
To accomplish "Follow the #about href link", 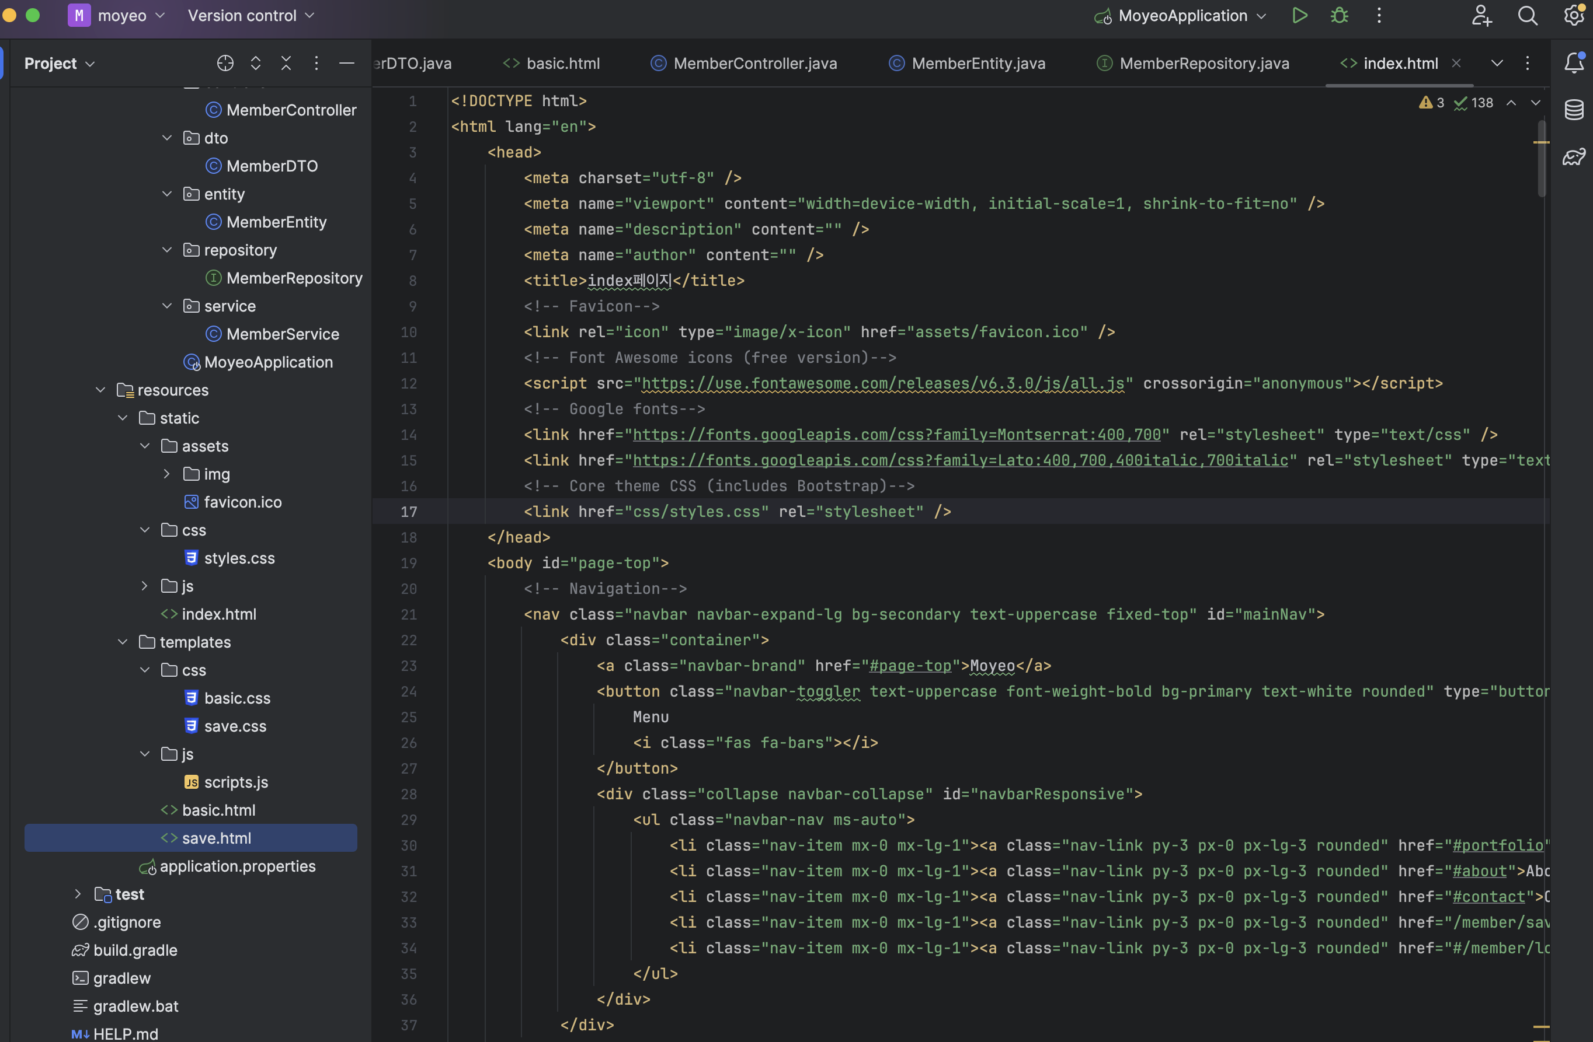I will (x=1480, y=871).
